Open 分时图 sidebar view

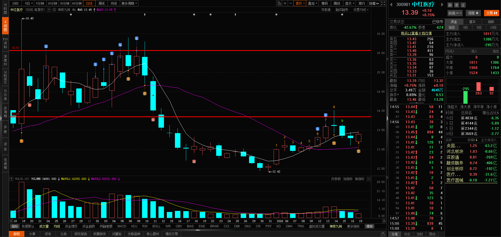pos(5,9)
